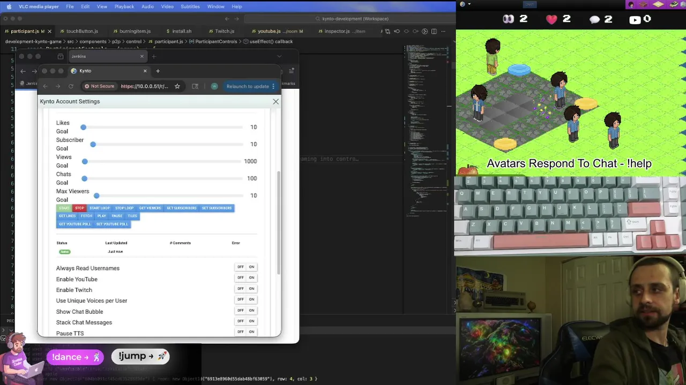686x385 pixels.
Task: Click the heart likes icon in the overlay
Action: click(x=551, y=19)
